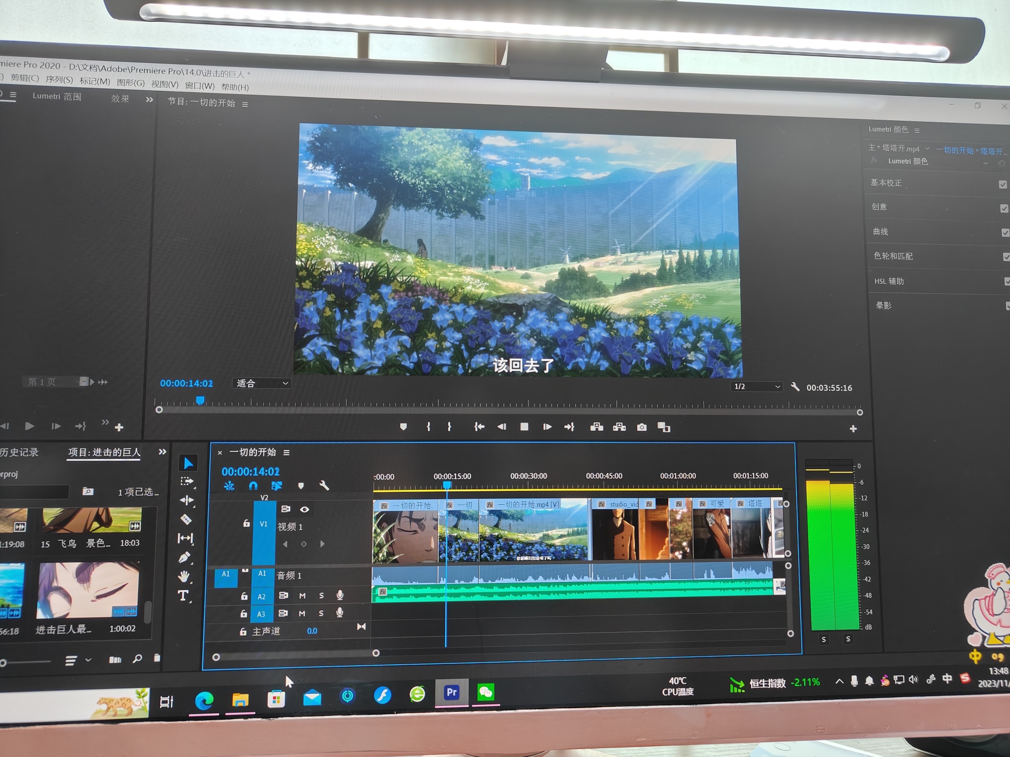Mute audio track A2
Viewport: 1010px width, 757px height.
pos(302,596)
